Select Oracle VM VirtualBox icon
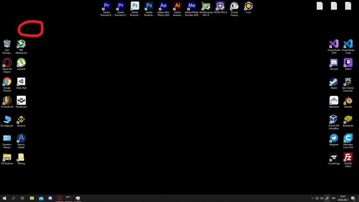 point(334,122)
